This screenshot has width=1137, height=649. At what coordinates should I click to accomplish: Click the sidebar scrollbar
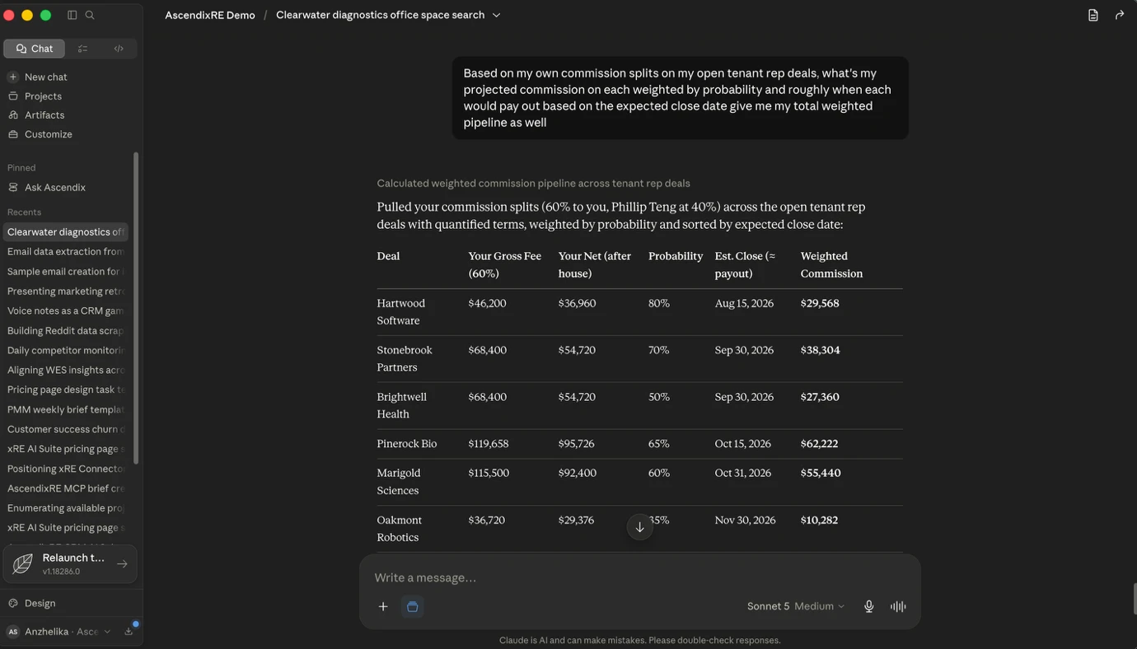[x=136, y=307]
